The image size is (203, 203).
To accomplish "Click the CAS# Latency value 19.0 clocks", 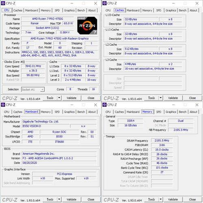I will pos(162,150).
